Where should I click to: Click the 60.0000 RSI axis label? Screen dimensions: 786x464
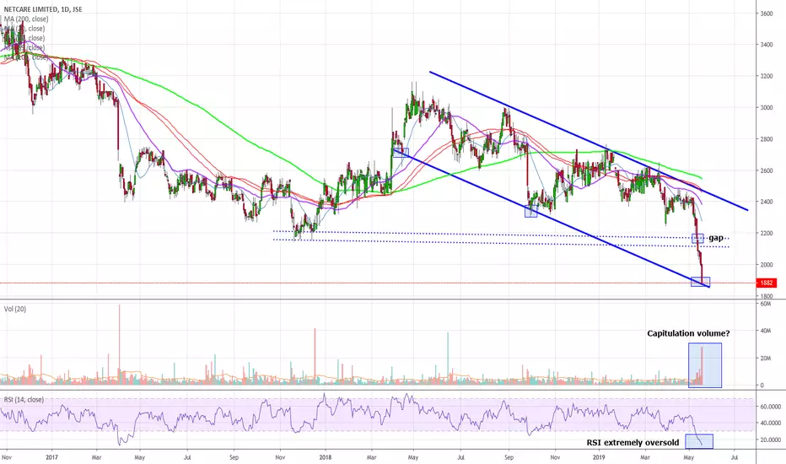pyautogui.click(x=771, y=407)
